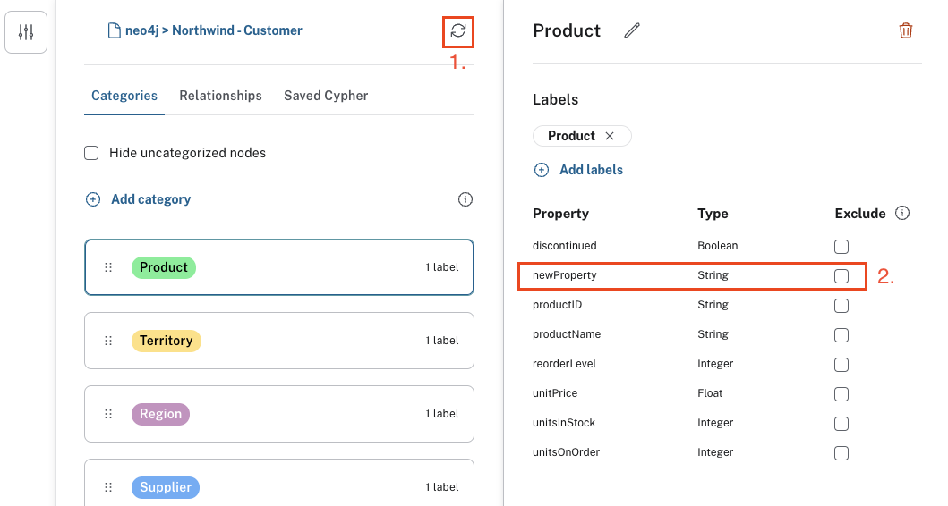
Task: Click the neo4j > Northwind - Customer breadcrumb
Action: coord(205,31)
